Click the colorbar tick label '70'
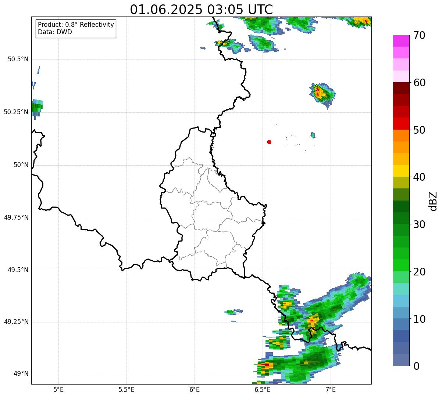The height and width of the screenshot is (397, 442). pos(419,35)
